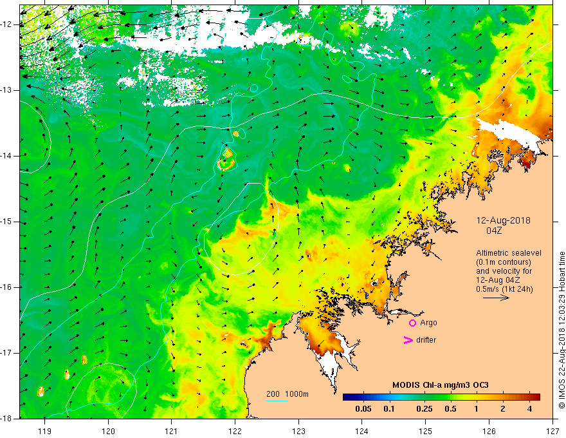Click the magenta Argo circle legend marker
The width and height of the screenshot is (566, 438).
point(412,323)
